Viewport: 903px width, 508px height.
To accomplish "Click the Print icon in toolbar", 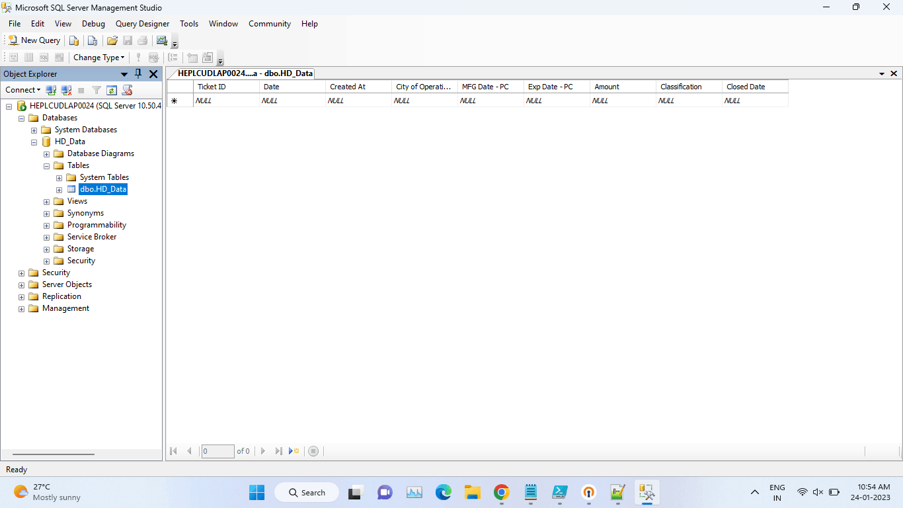I will pyautogui.click(x=142, y=40).
